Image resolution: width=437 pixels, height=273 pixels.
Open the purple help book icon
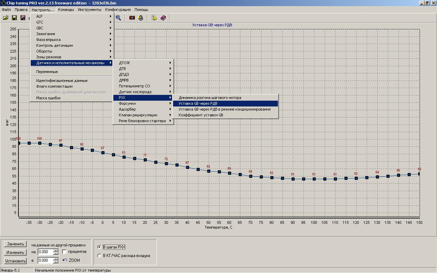pyautogui.click(x=163, y=18)
